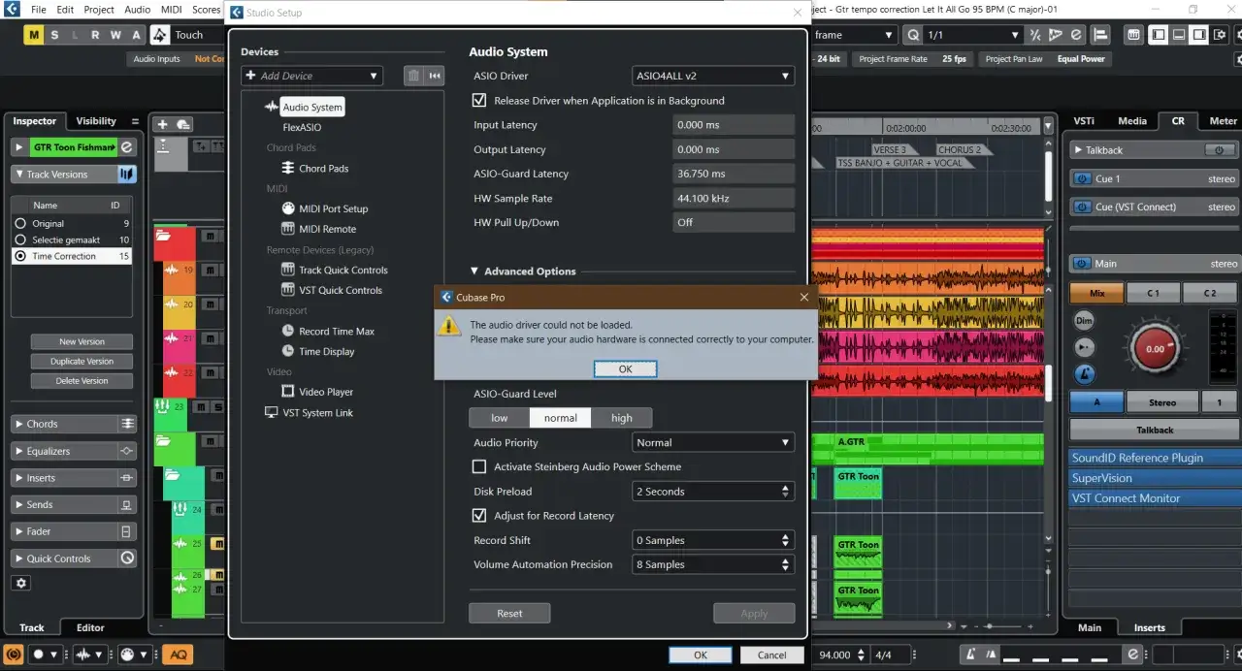
Task: Collapse the Track Versions section
Action: click(19, 175)
